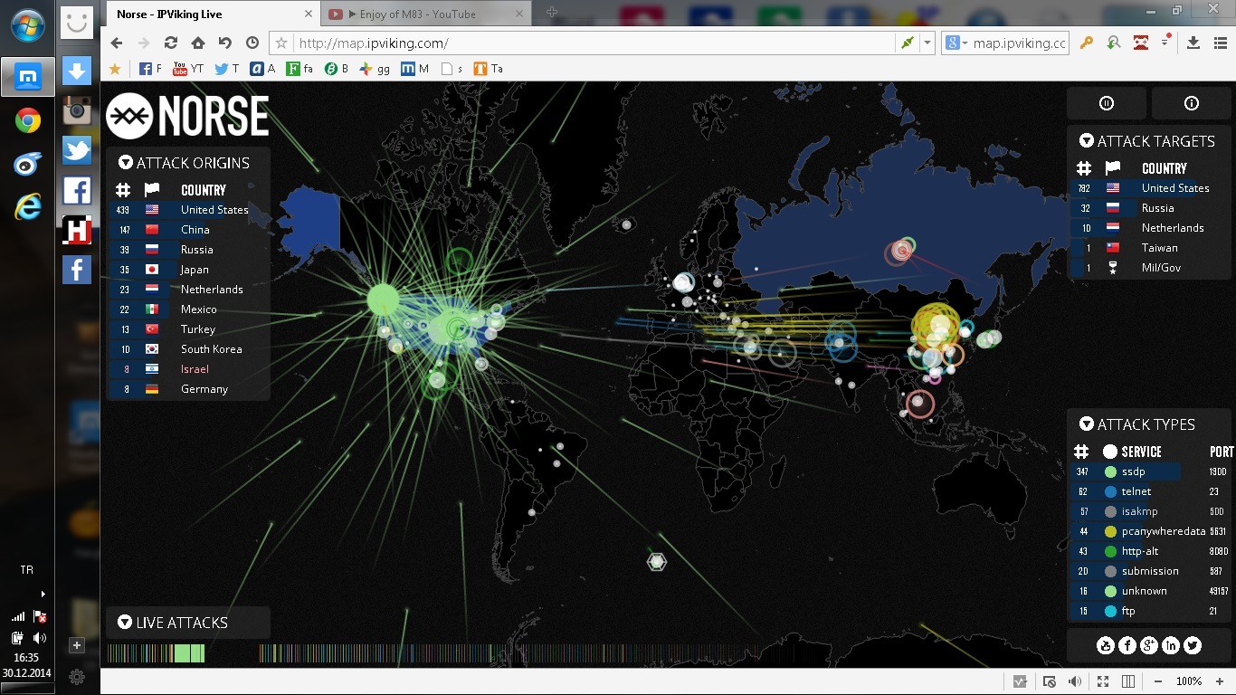The image size is (1236, 695).
Task: Select Mexico in Attack Origins
Action: pyautogui.click(x=189, y=309)
